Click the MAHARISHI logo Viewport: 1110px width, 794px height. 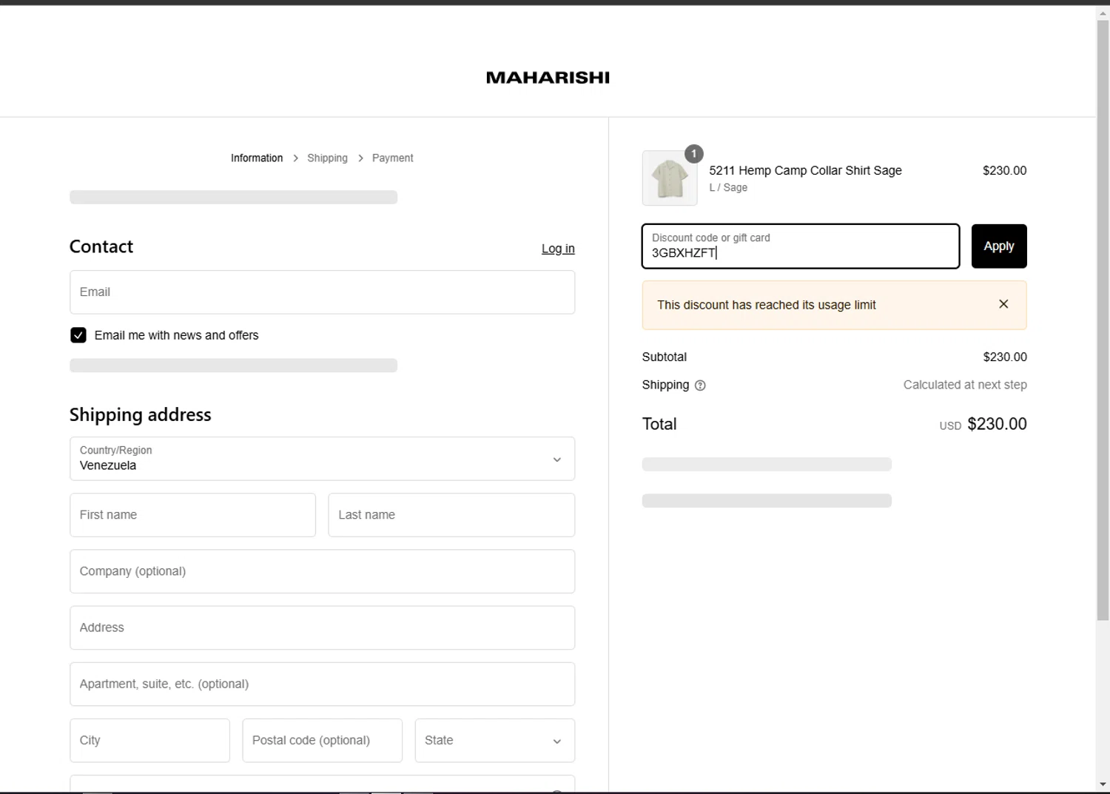click(x=548, y=78)
